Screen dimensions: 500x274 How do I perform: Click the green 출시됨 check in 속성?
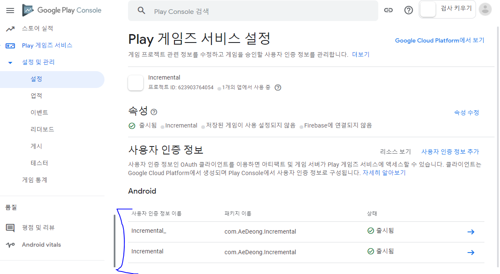coord(132,126)
